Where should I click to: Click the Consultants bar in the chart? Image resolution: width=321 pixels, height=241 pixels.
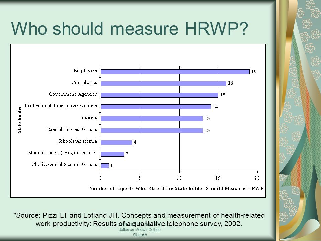coord(164,83)
